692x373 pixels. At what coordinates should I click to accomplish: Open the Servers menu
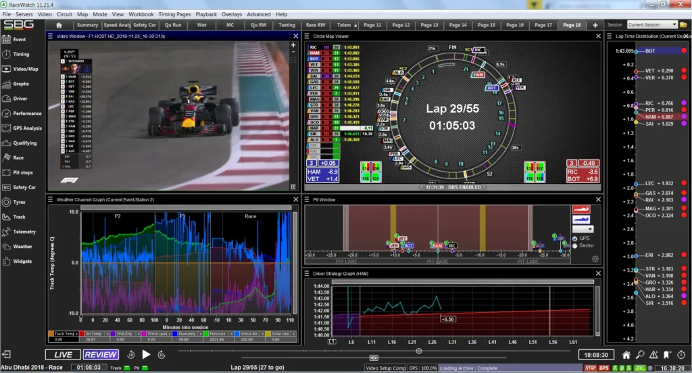(x=24, y=14)
